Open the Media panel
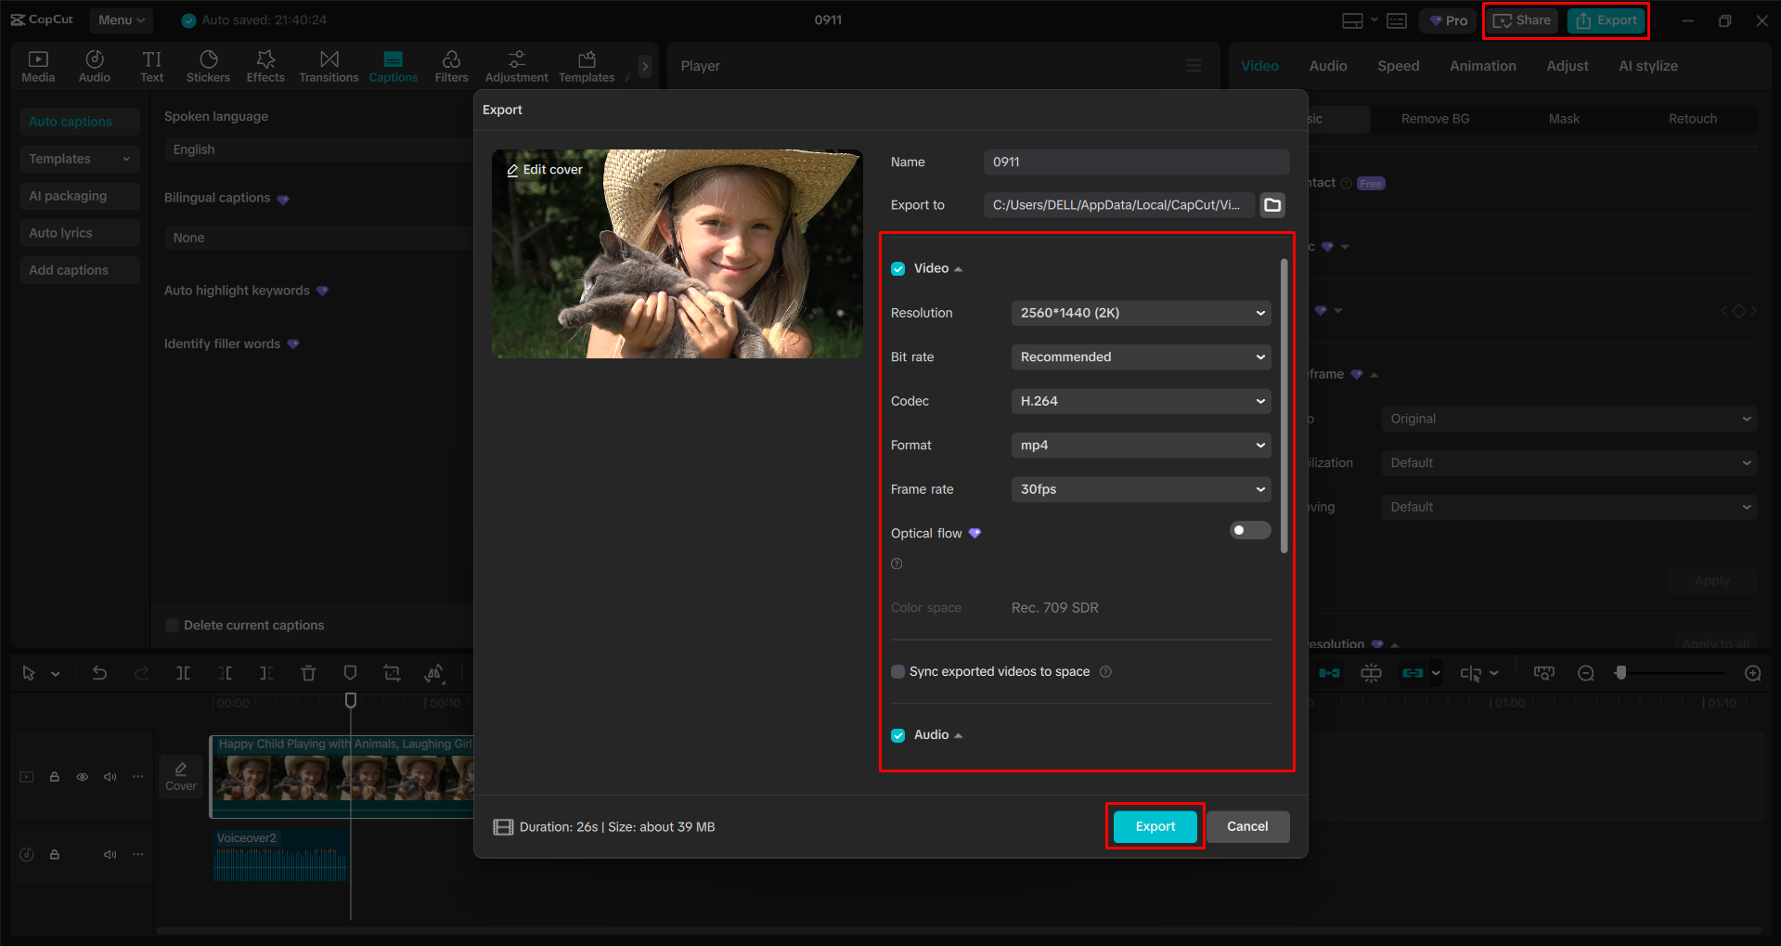 pos(38,65)
